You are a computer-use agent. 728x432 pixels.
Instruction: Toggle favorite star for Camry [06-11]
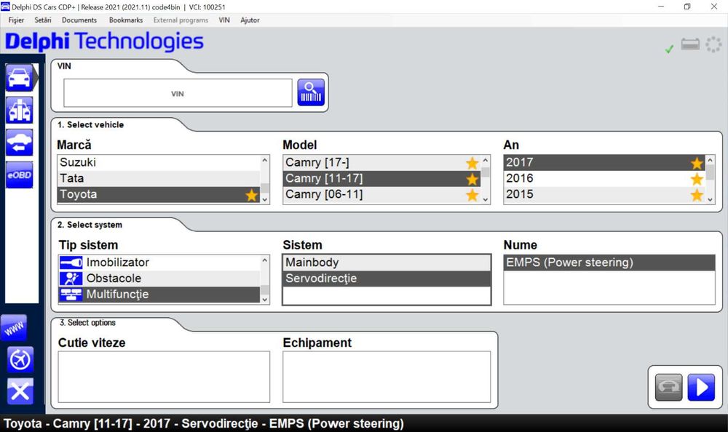click(472, 195)
